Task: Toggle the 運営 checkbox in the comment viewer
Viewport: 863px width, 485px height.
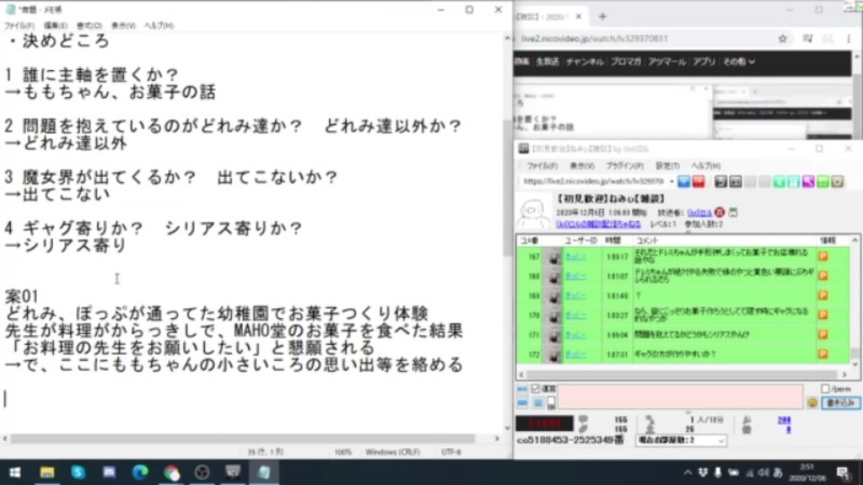Action: tap(535, 389)
